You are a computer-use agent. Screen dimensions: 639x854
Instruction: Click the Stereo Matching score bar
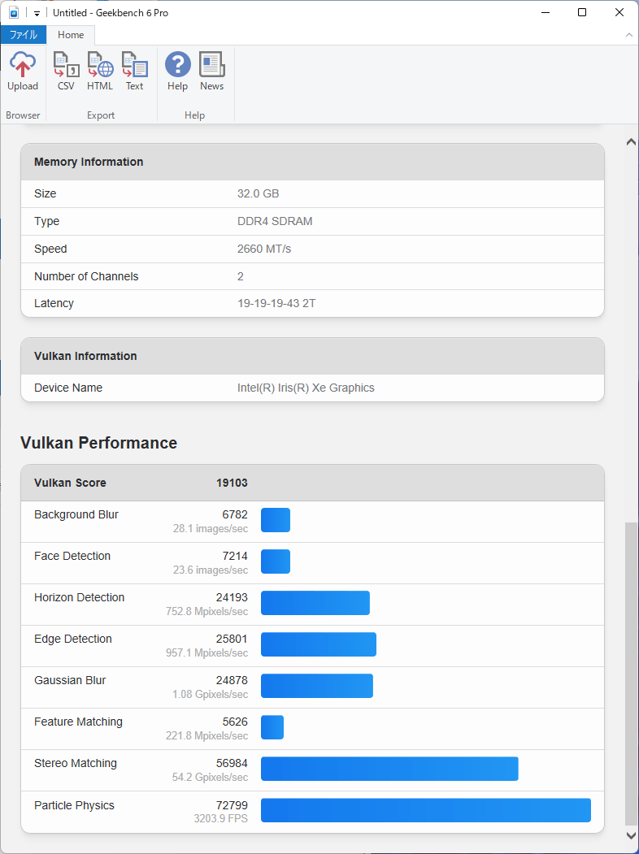pos(389,769)
